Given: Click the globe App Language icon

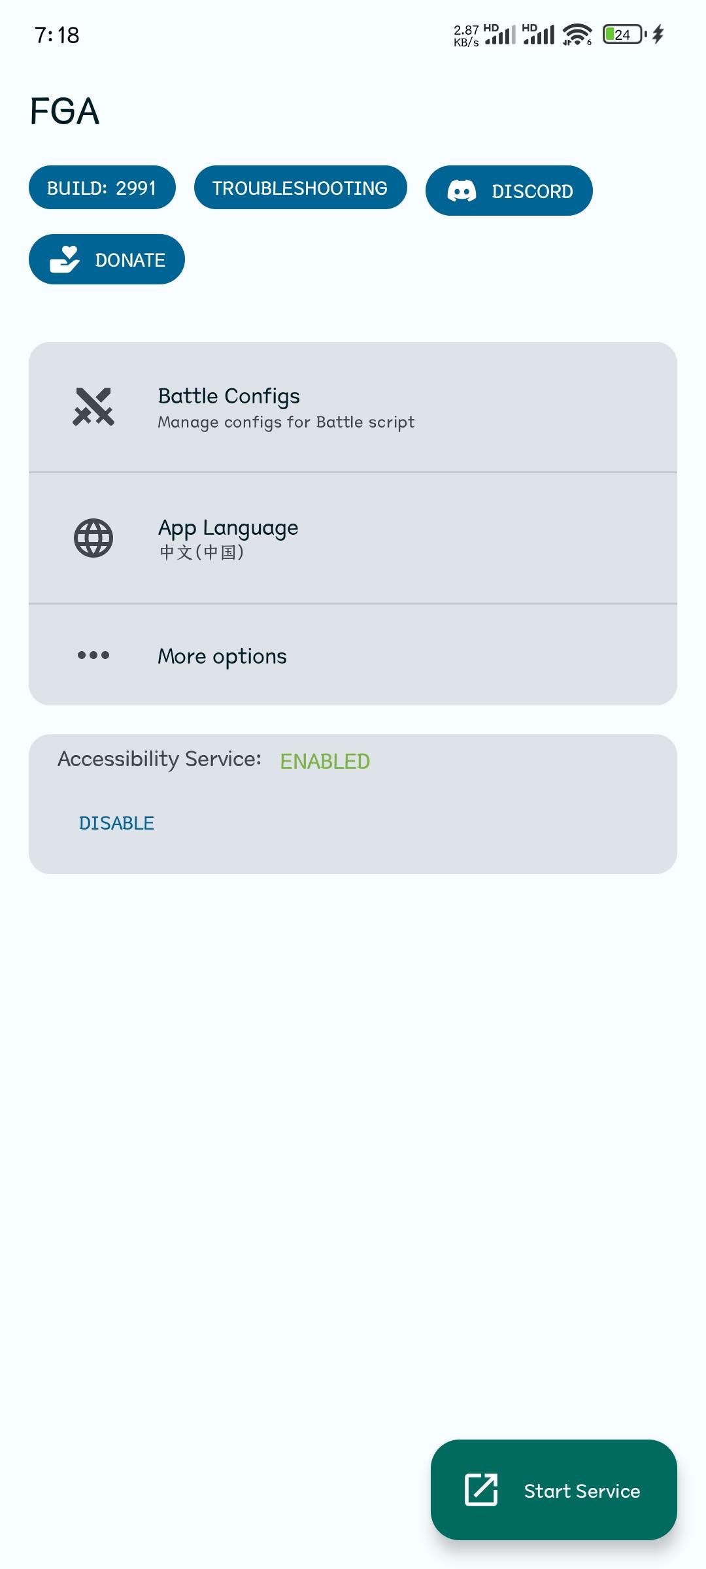Looking at the screenshot, I should pyautogui.click(x=93, y=538).
